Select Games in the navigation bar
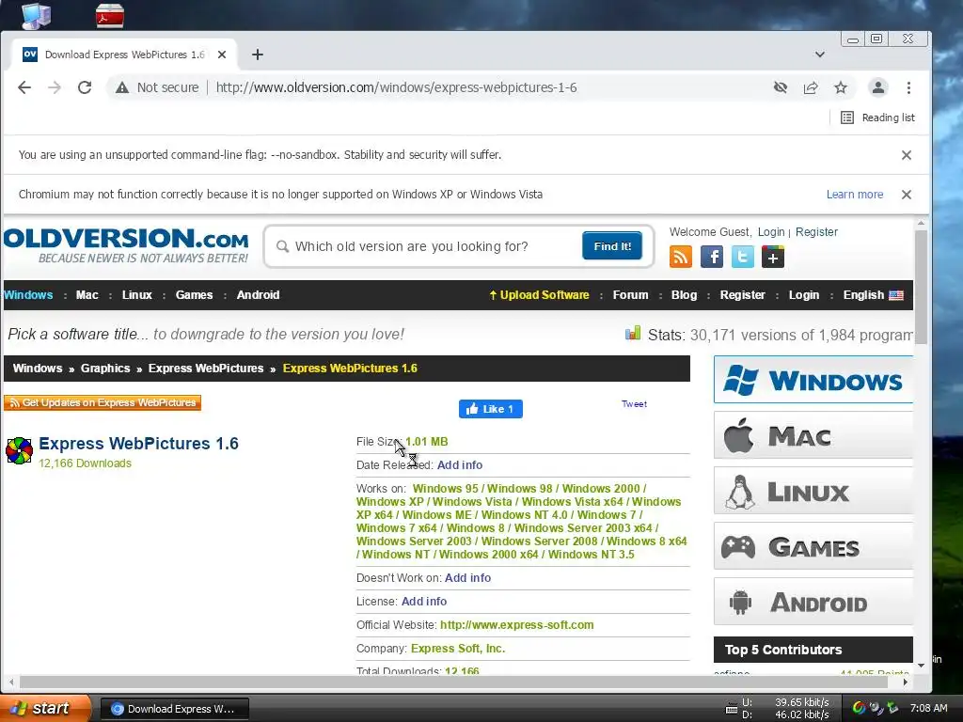Screen dimensions: 963x722 [194, 294]
